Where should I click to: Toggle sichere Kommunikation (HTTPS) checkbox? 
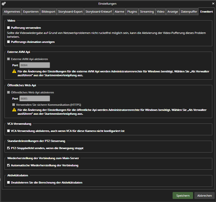coord(14,105)
